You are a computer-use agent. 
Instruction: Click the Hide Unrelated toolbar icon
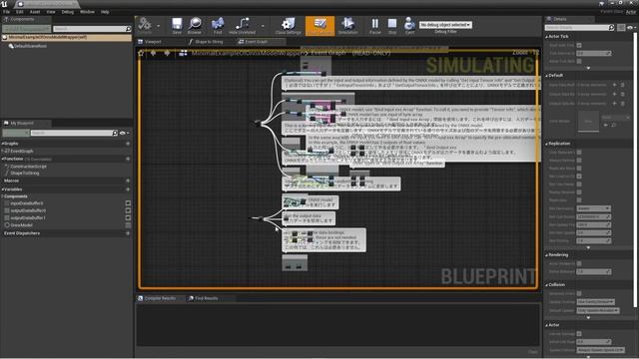pyautogui.click(x=242, y=25)
